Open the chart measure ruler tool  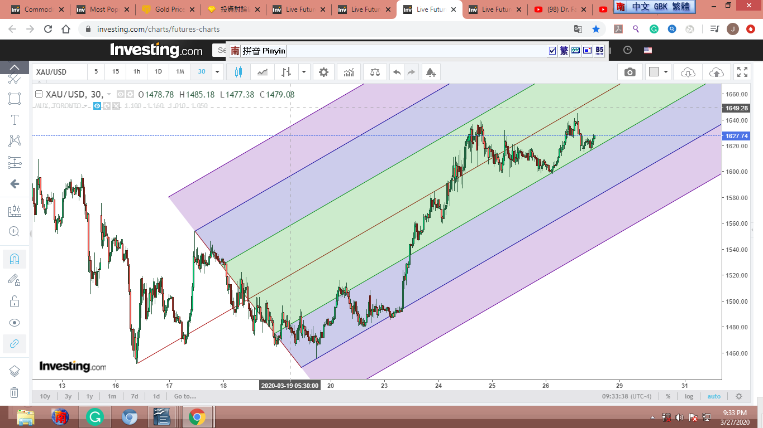point(15,211)
